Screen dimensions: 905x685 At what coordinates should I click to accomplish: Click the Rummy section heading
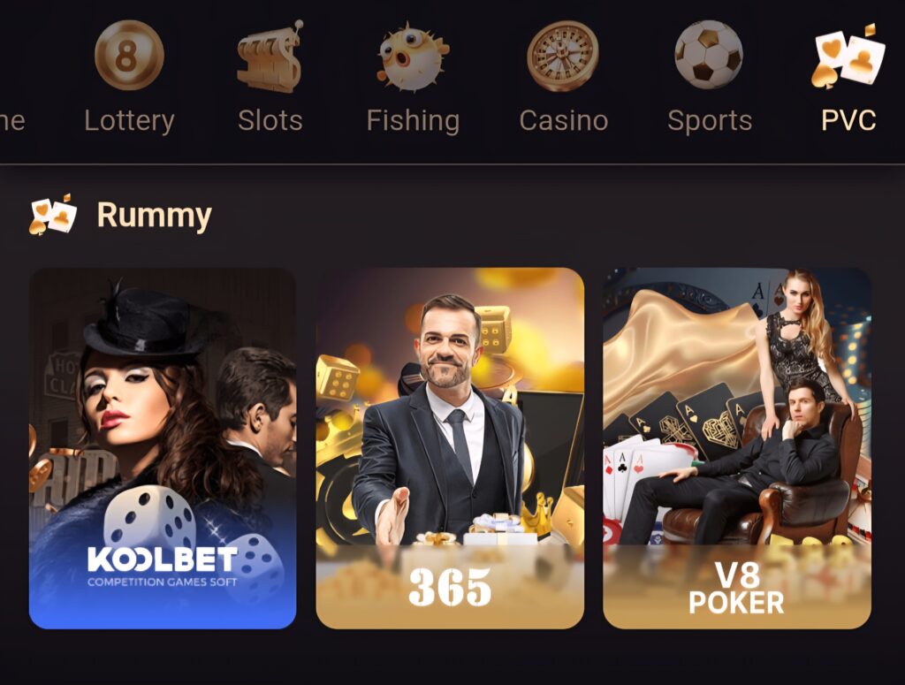[x=154, y=216]
